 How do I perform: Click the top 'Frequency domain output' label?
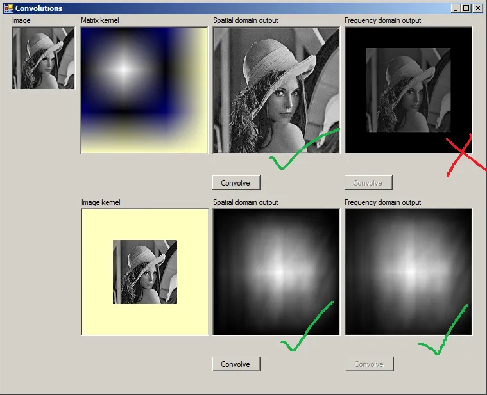(x=382, y=20)
